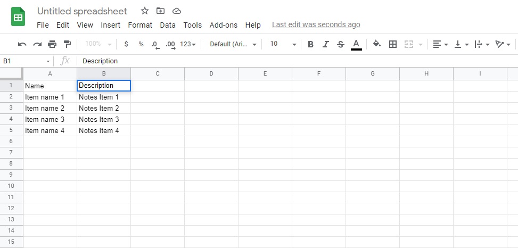Toggle italic formatting
The height and width of the screenshot is (248, 518).
coord(326,44)
